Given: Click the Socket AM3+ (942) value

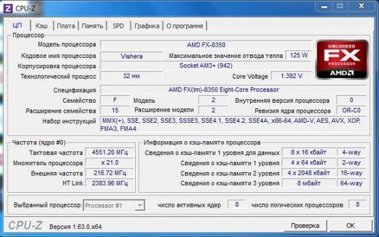Looking at the screenshot, I should tap(206, 66).
